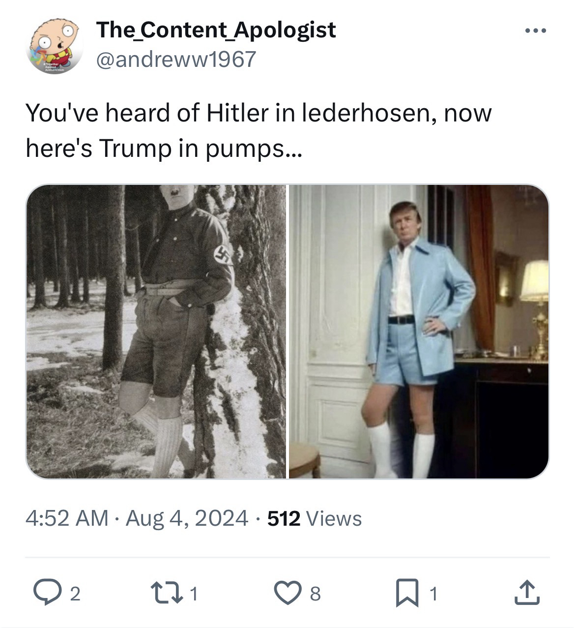Open the Aug 4, 2024 date
Image resolution: width=575 pixels, height=628 pixels.
point(187,518)
